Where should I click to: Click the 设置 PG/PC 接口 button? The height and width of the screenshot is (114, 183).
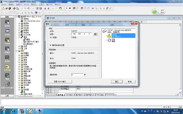60,81
